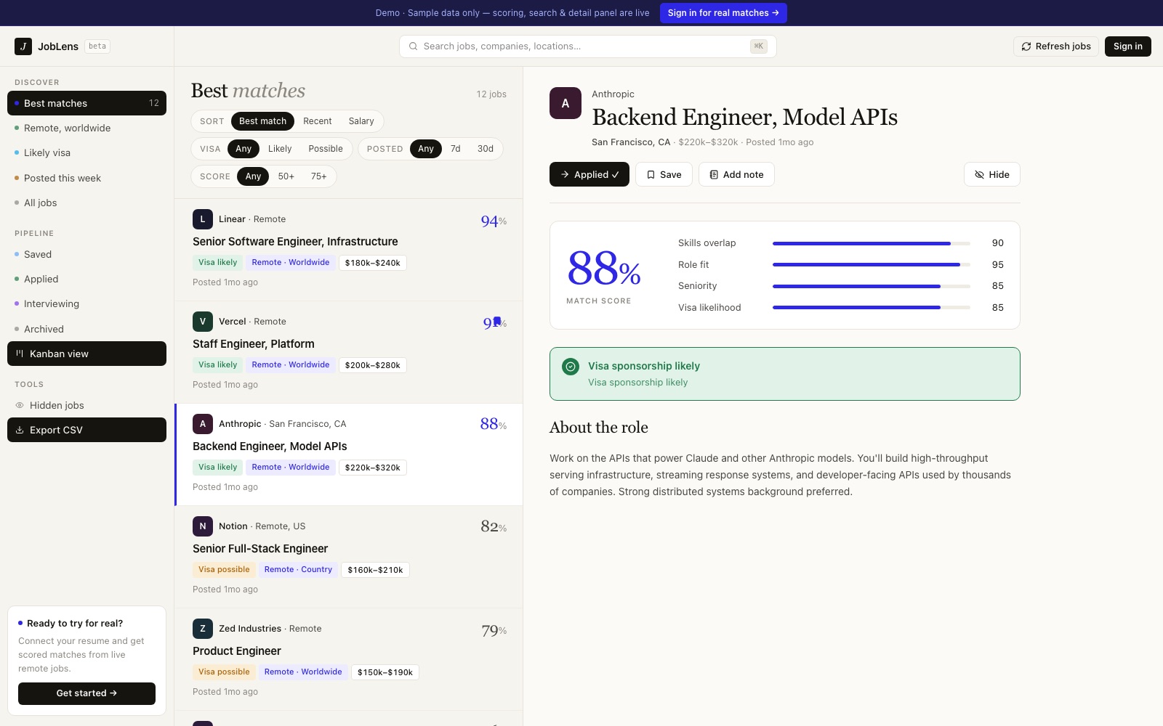Click the Zed Industries company logo
Screen dimensions: 1163x726
[x=203, y=629]
